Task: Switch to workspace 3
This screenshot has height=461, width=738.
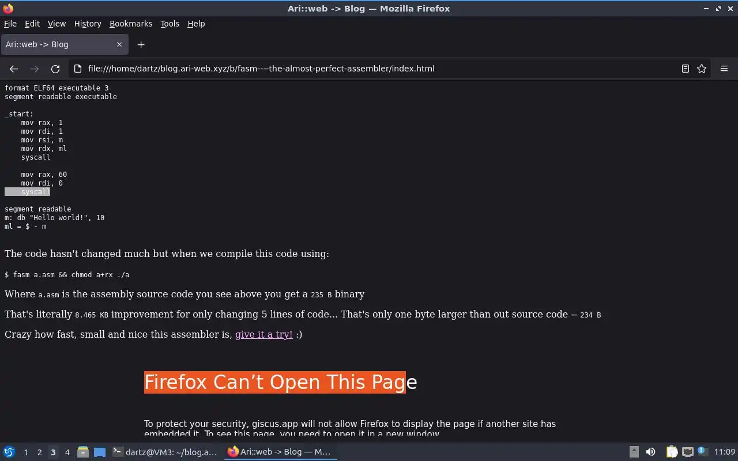Action: pos(53,452)
